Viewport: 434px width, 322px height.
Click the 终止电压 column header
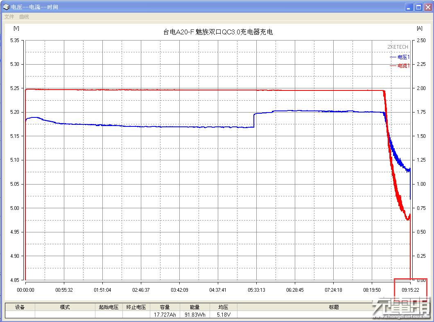136,307
